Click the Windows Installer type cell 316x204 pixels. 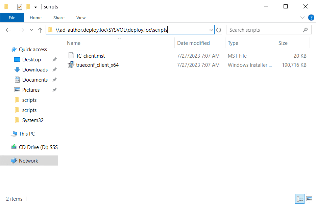(250, 65)
